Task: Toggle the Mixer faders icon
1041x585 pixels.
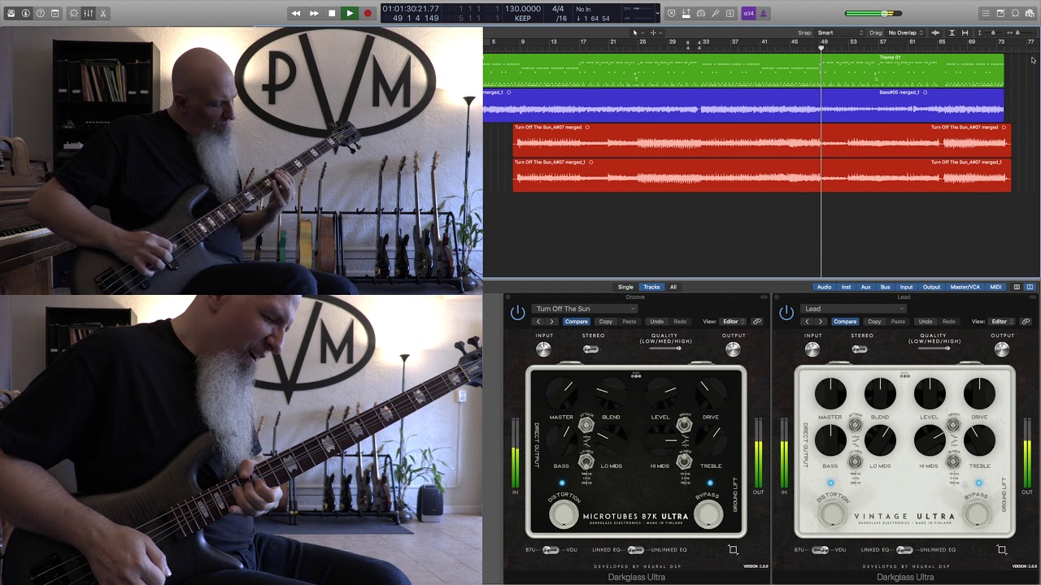Action: 89,13
